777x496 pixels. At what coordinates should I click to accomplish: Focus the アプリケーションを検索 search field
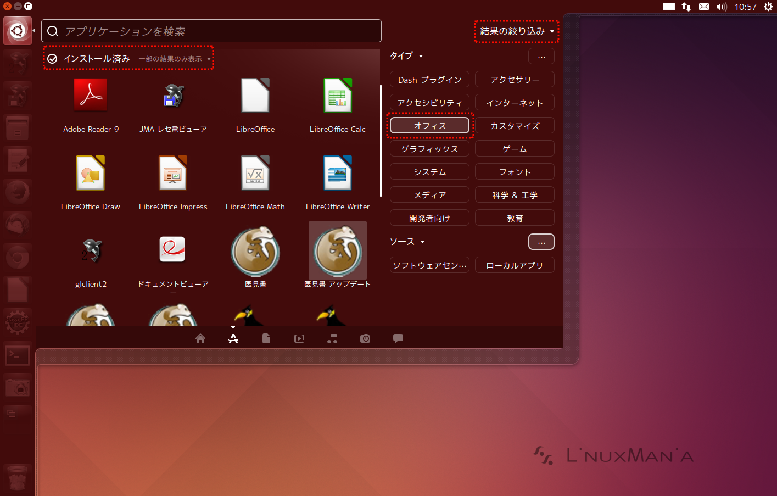(211, 31)
